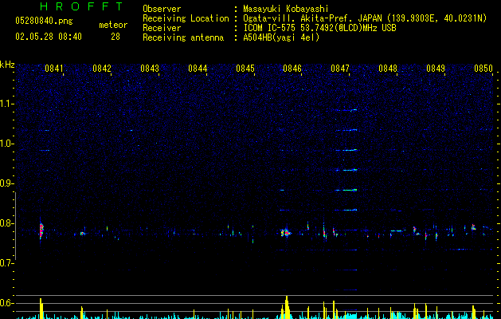Click the 0846 time axis marker

(x=292, y=68)
